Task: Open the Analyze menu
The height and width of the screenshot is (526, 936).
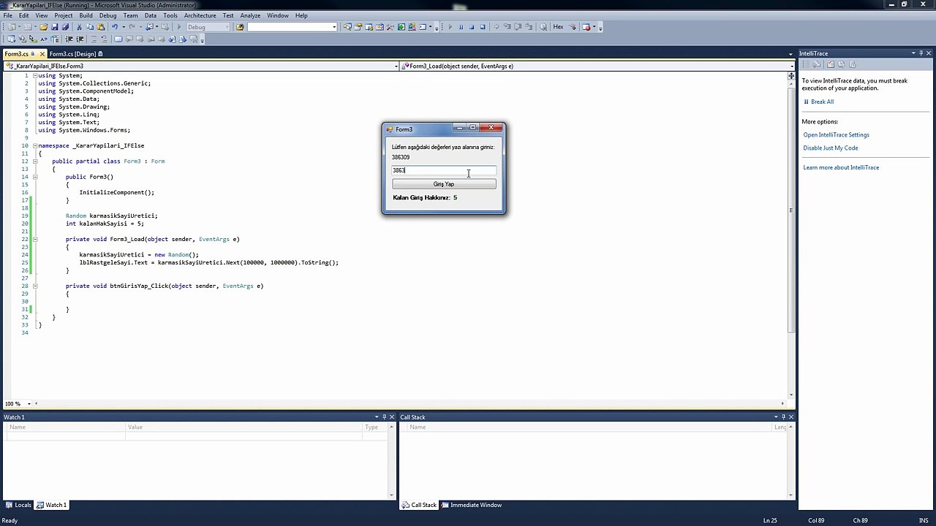Action: point(250,15)
